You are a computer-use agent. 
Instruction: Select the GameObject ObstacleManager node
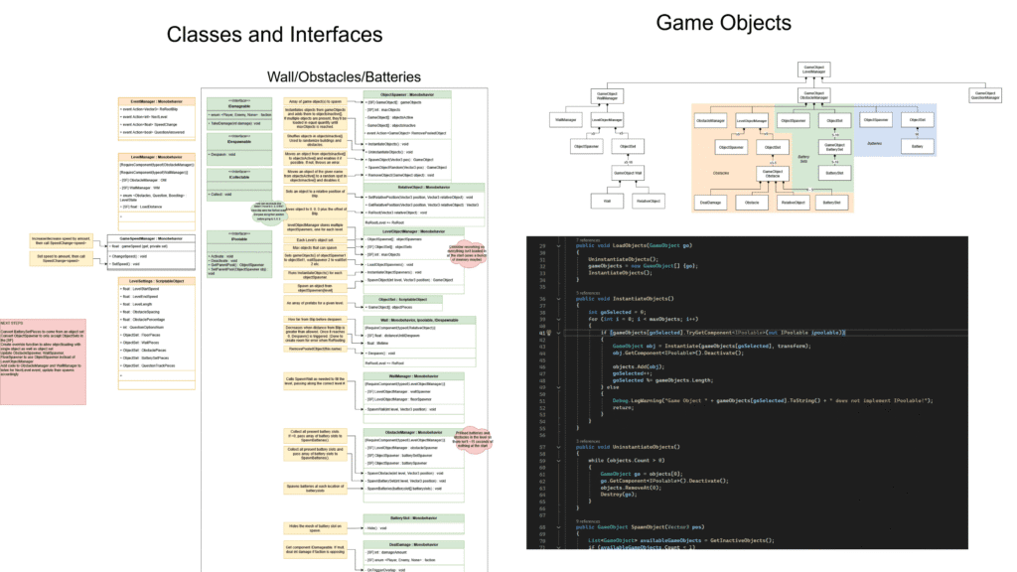click(x=813, y=94)
